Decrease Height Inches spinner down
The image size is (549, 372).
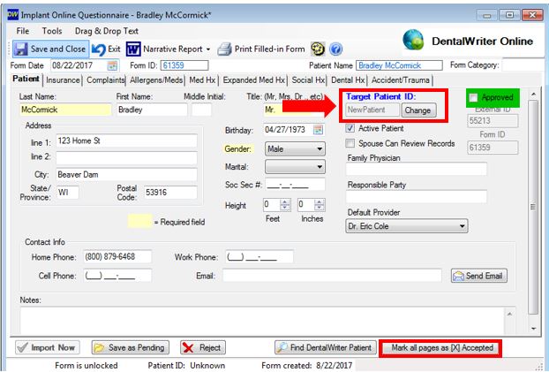pos(320,208)
